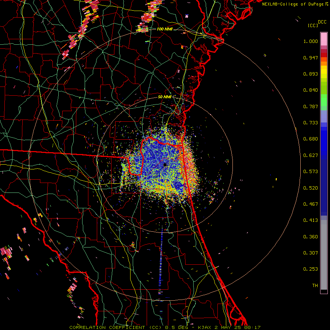Viewport: 330px width, 330px height.
Task: Click the 0.520 legend value
Action: pyautogui.click(x=311, y=188)
